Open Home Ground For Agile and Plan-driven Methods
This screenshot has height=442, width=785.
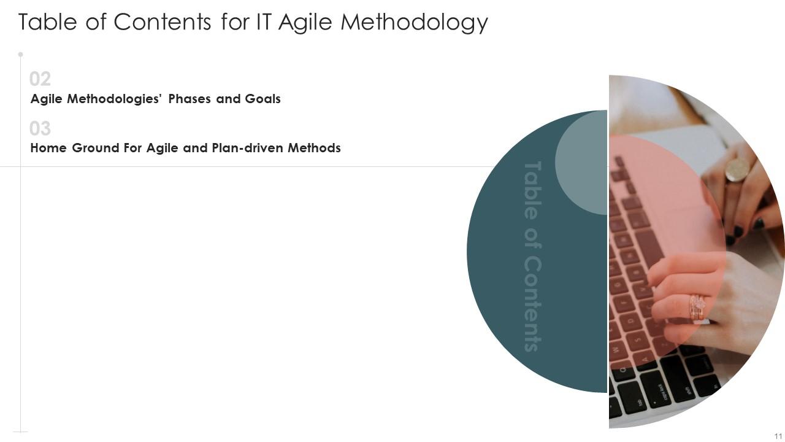point(185,148)
